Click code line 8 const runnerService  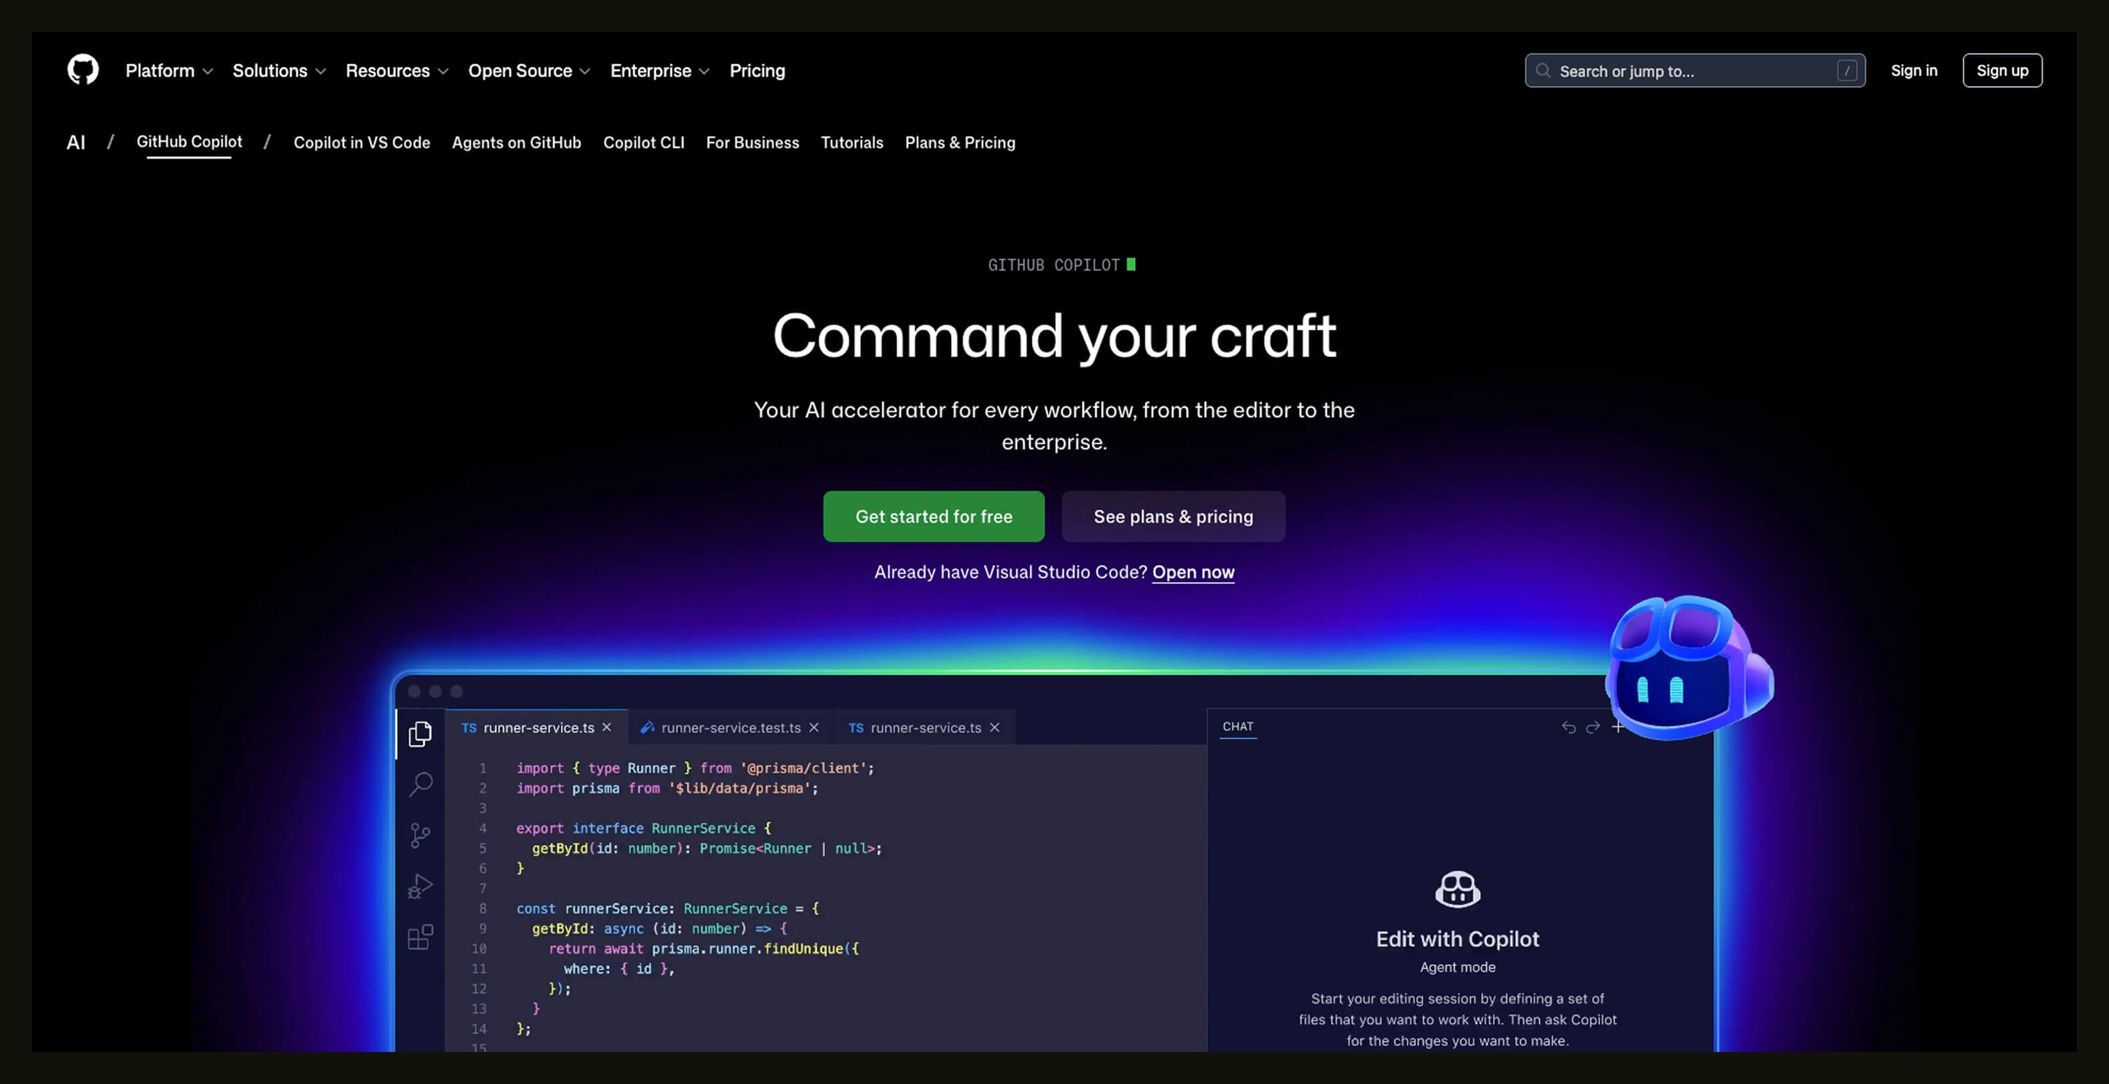coord(667,909)
